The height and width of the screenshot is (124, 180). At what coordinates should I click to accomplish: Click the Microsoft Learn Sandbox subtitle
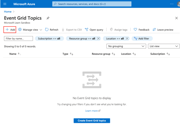[x=17, y=23]
